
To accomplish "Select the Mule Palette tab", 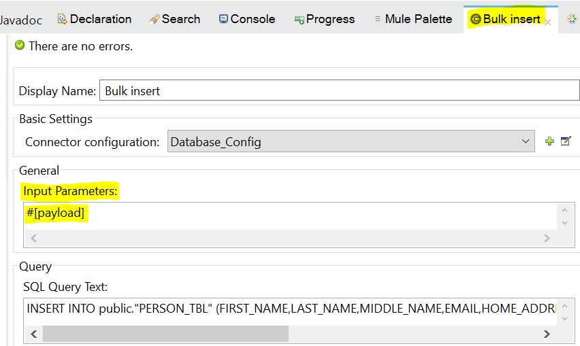I will pyautogui.click(x=413, y=19).
